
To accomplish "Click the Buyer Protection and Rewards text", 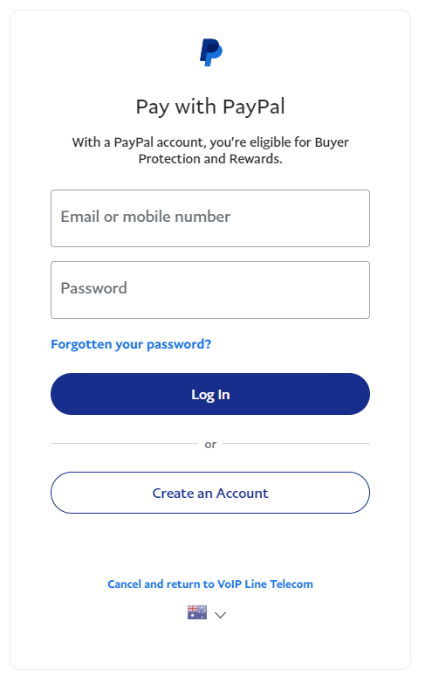I will point(210,150).
